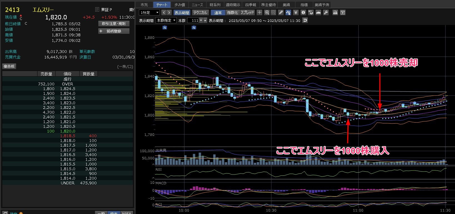Open the 指標 tab
Screen dimensions: 455x214
304,5
